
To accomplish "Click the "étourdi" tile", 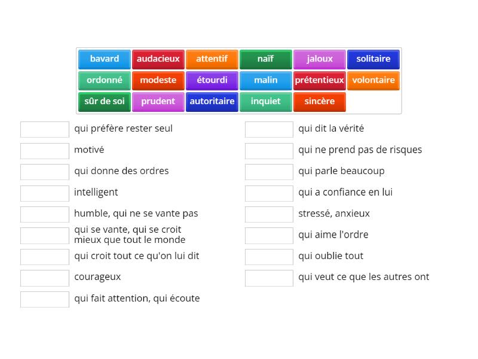I will (212, 80).
